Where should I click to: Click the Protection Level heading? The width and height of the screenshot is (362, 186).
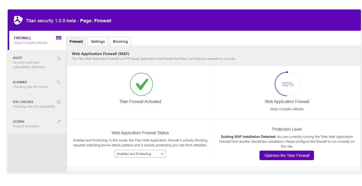pyautogui.click(x=287, y=129)
